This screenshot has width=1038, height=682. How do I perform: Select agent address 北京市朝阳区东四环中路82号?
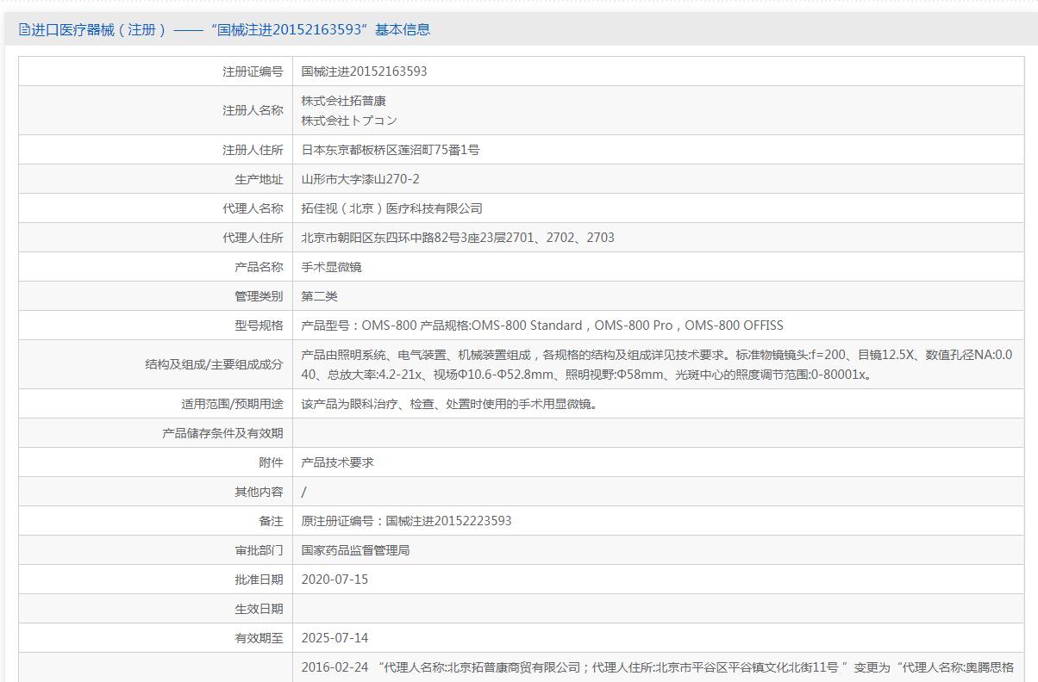click(x=458, y=238)
